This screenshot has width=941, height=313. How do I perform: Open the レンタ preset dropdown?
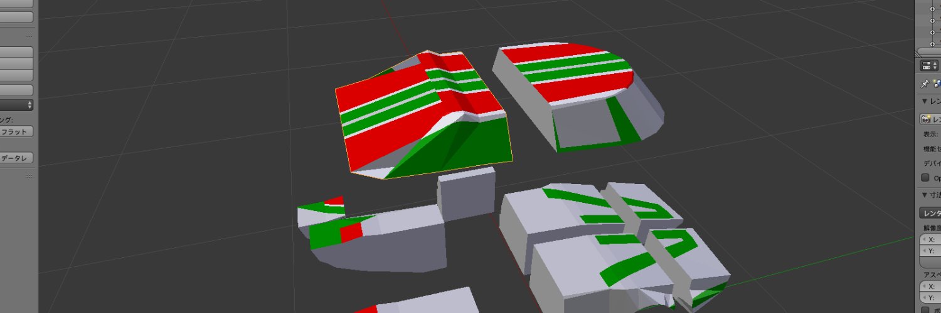[x=930, y=213]
